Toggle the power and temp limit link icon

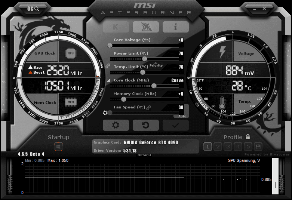click(x=108, y=66)
